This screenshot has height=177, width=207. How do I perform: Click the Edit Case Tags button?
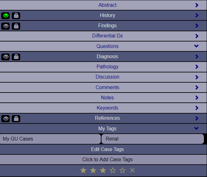coord(103,149)
